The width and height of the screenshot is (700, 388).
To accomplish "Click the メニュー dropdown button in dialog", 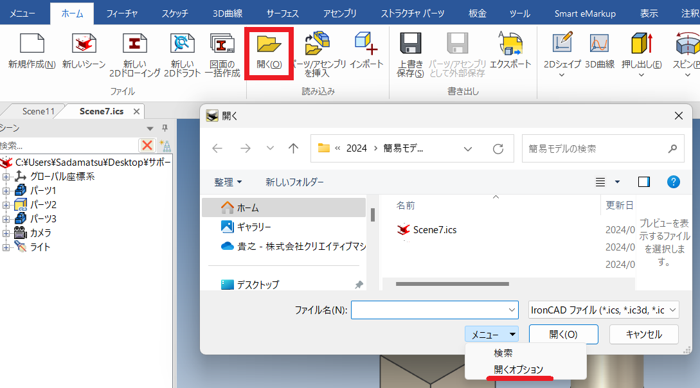I will point(491,334).
